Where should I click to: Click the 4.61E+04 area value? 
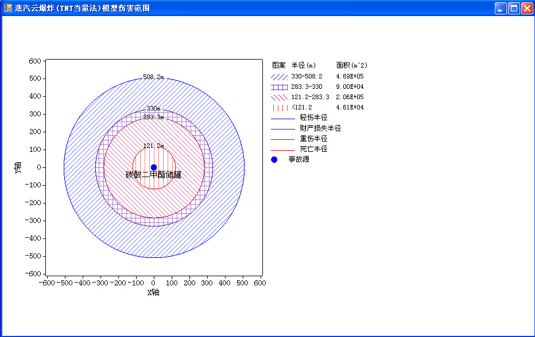(350, 107)
